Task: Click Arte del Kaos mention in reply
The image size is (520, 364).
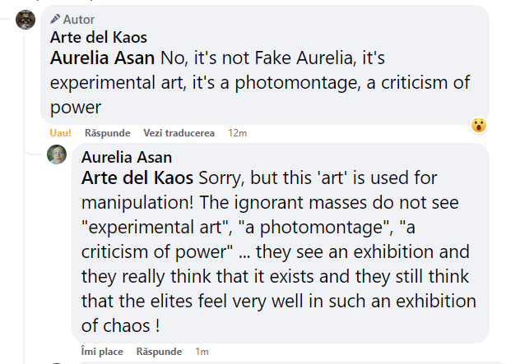Action: click(x=137, y=178)
